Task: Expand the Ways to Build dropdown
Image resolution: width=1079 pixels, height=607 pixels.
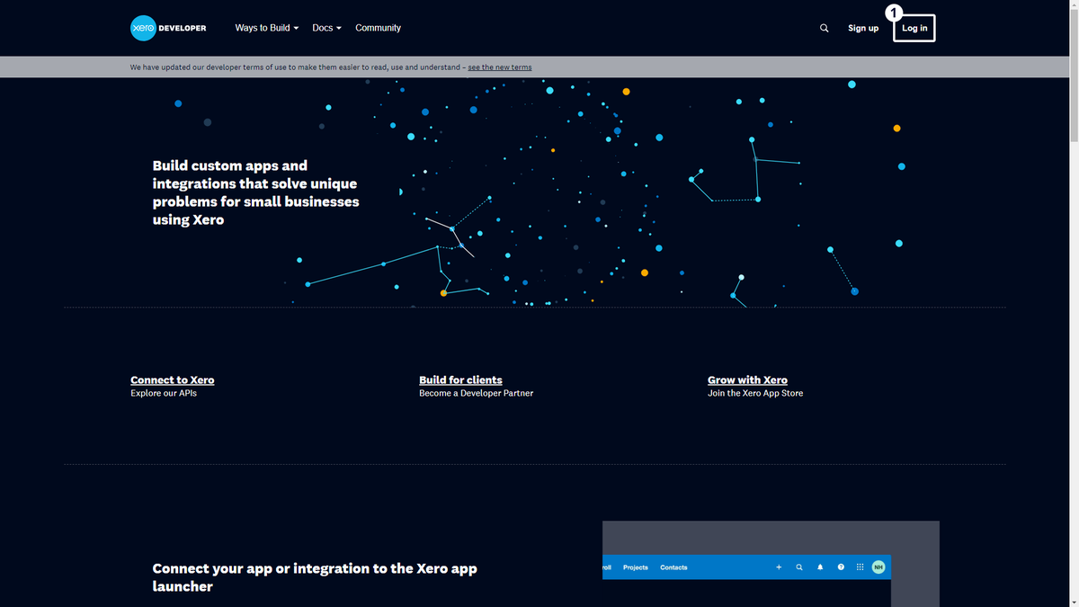Action: click(266, 28)
